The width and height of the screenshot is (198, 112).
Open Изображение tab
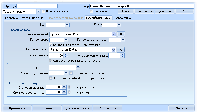pyautogui.click(x=122, y=18)
